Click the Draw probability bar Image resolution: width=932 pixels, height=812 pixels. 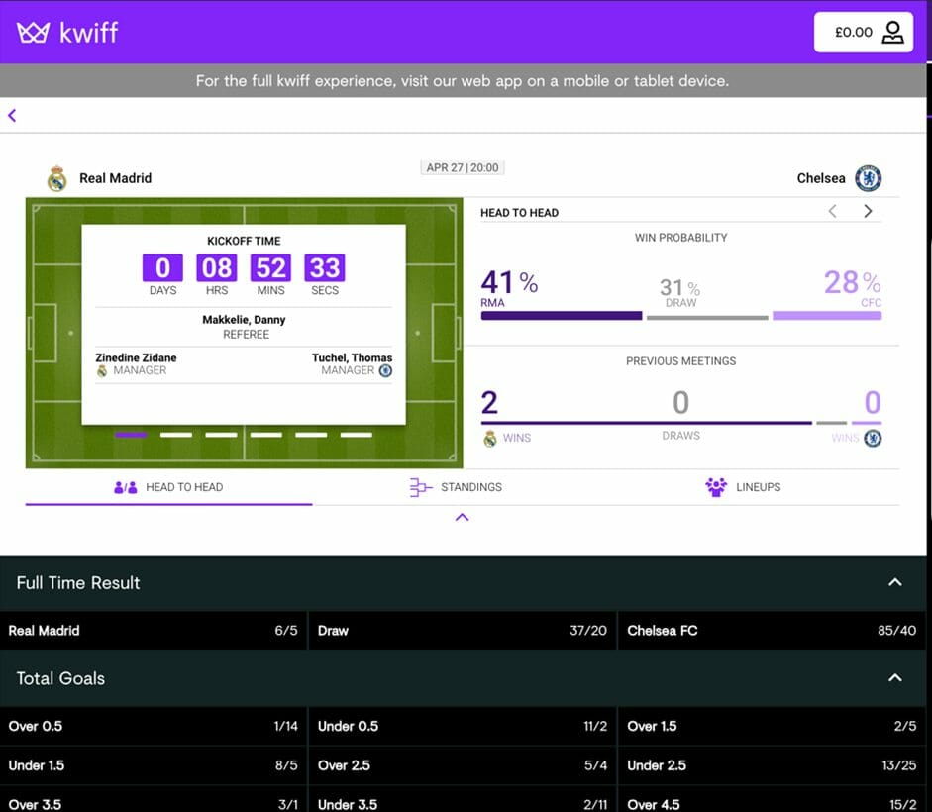(707, 318)
